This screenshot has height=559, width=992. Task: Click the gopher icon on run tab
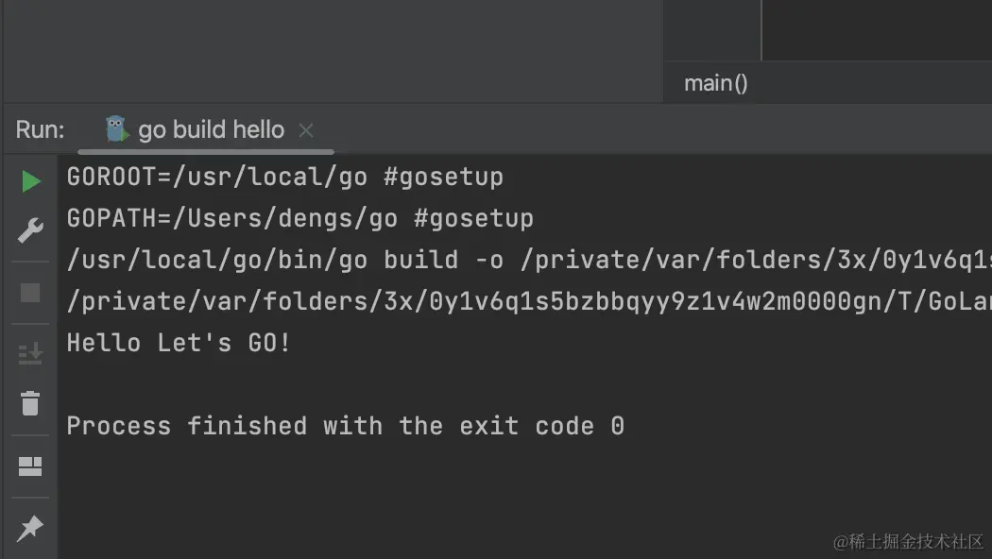pyautogui.click(x=116, y=129)
